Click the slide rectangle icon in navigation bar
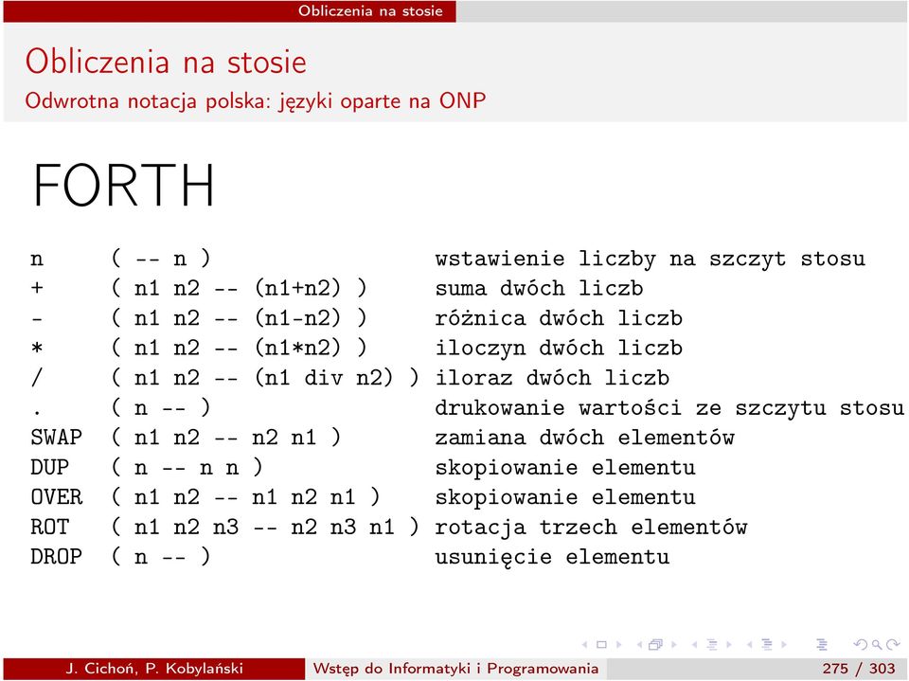The height and width of the screenshot is (681, 909). click(602, 644)
